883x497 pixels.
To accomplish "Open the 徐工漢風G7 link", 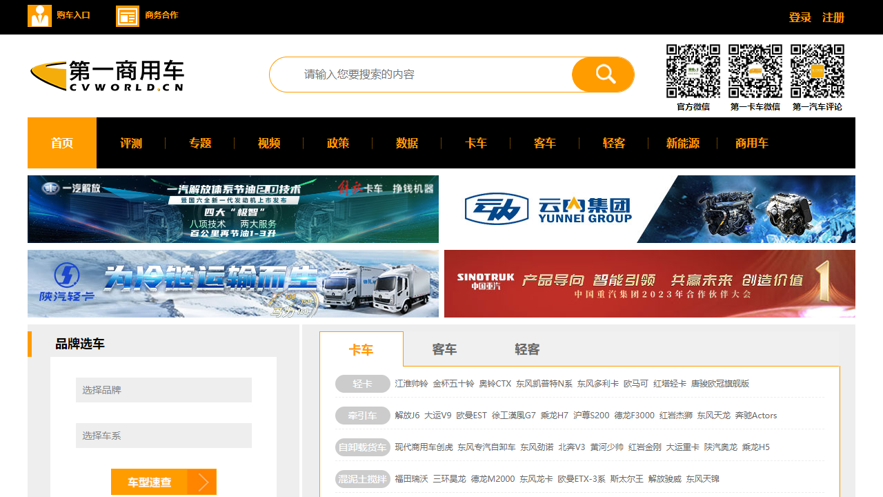I will point(514,416).
